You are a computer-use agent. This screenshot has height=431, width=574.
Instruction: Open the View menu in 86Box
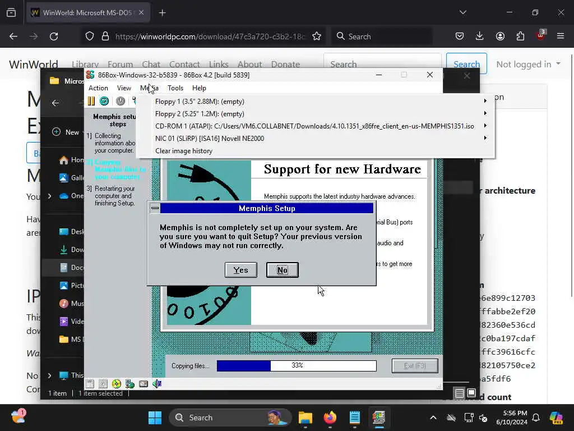pos(124,88)
